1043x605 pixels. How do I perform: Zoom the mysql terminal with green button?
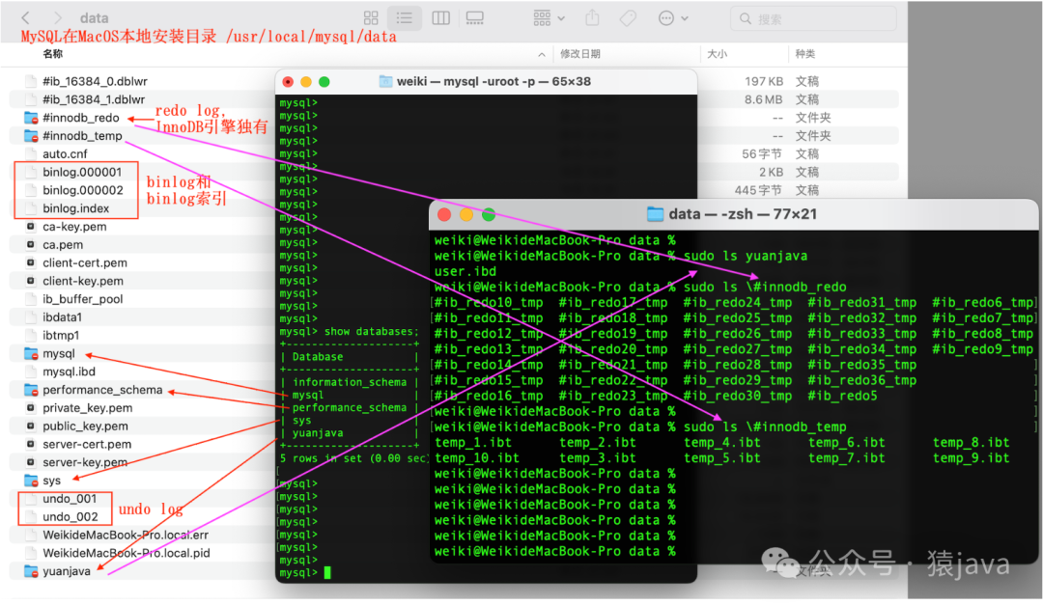click(x=324, y=82)
